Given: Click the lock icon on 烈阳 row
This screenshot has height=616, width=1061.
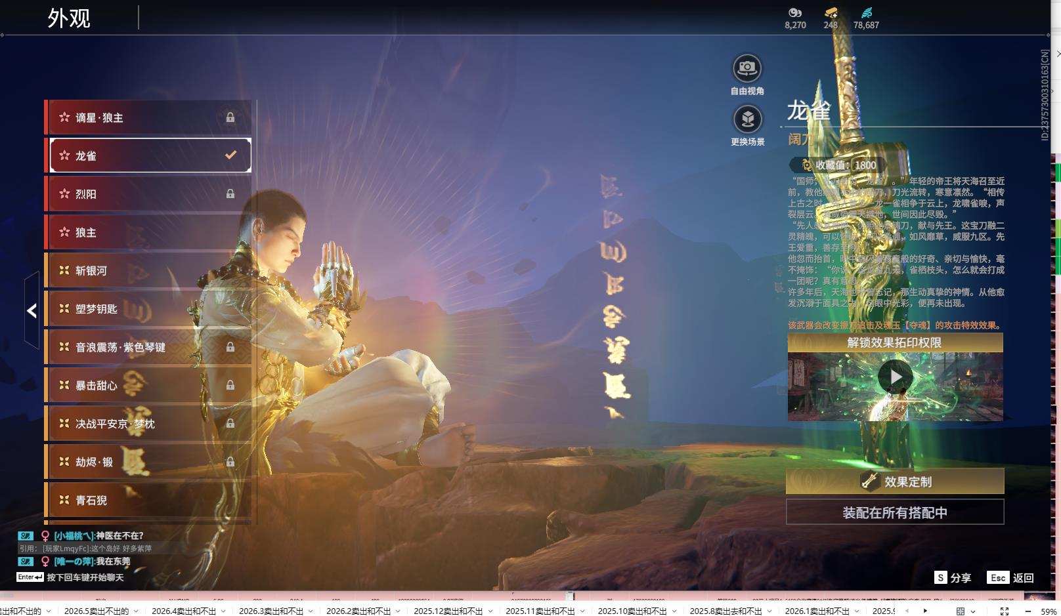Looking at the screenshot, I should point(230,194).
